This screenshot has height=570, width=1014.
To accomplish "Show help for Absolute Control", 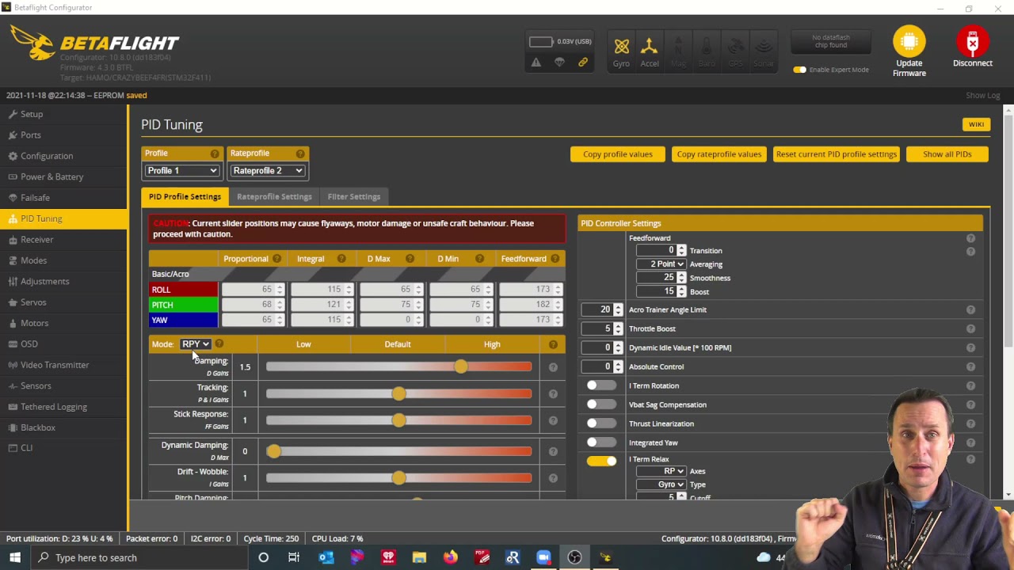I will click(970, 367).
